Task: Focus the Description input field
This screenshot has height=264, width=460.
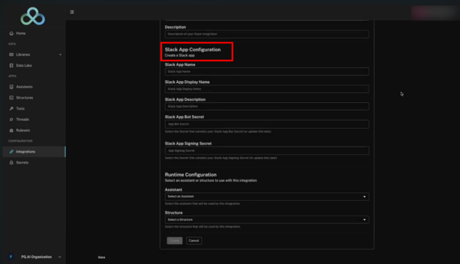Action: coord(267,34)
